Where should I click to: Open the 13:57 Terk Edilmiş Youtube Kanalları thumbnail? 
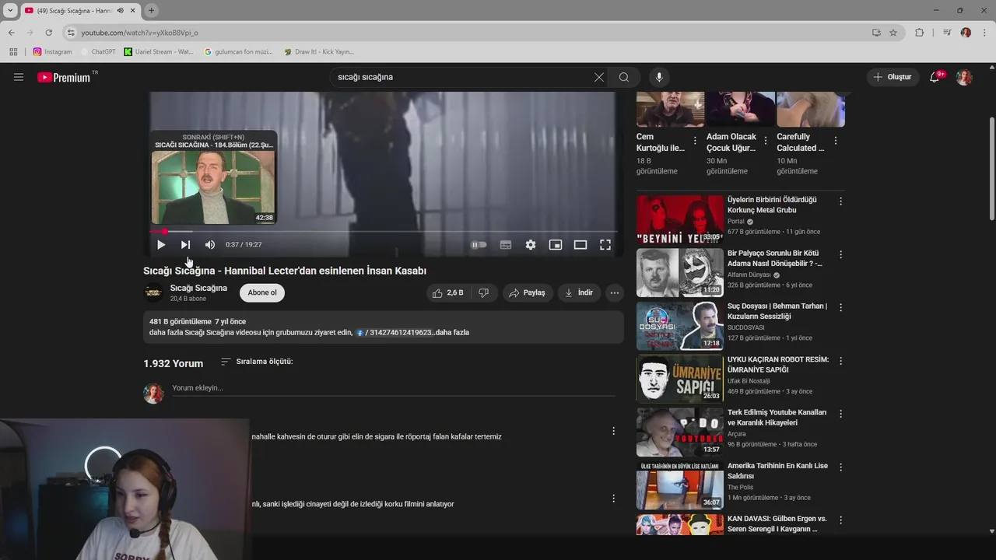click(679, 432)
